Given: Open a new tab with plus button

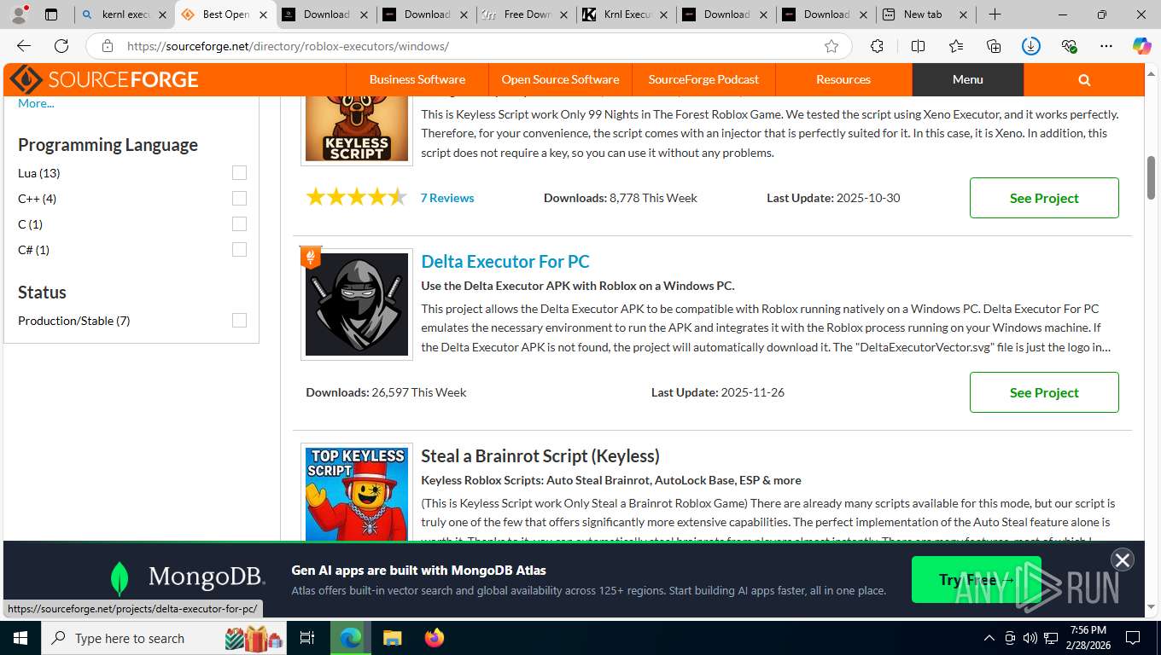Looking at the screenshot, I should pos(995,14).
